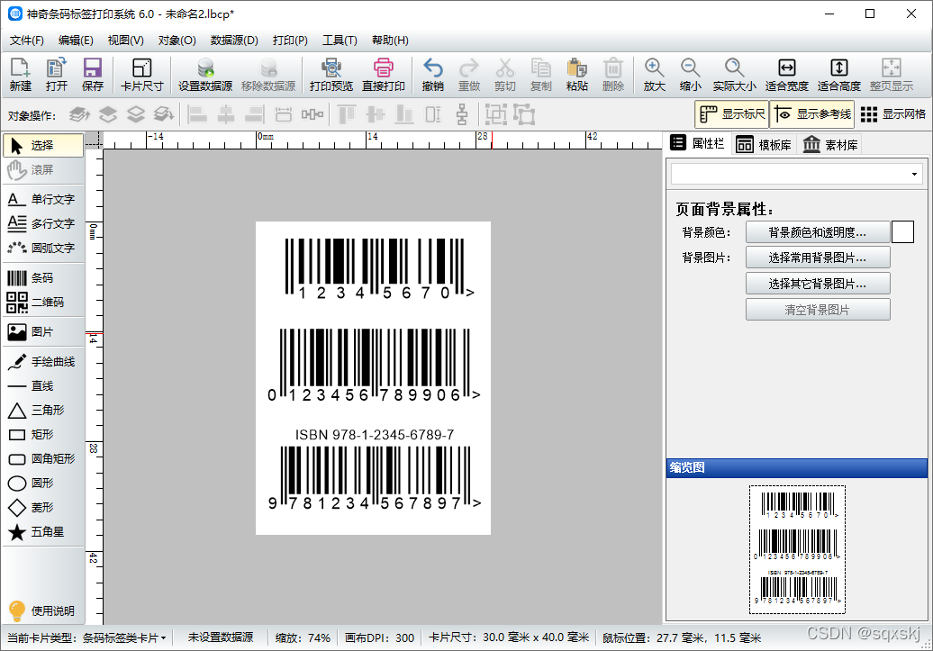Image resolution: width=933 pixels, height=651 pixels.
Task: Select the 圆角矩形 rounded rectangle tool
Action: 43,459
